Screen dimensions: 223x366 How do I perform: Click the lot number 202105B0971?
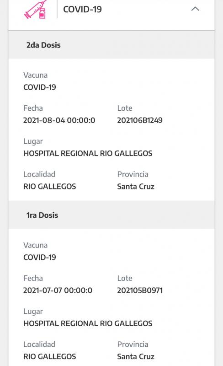pyautogui.click(x=140, y=291)
